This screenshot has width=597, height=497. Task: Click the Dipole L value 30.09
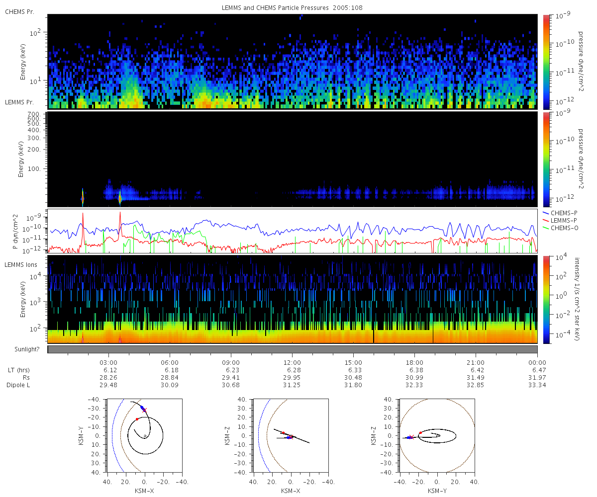[x=170, y=385]
